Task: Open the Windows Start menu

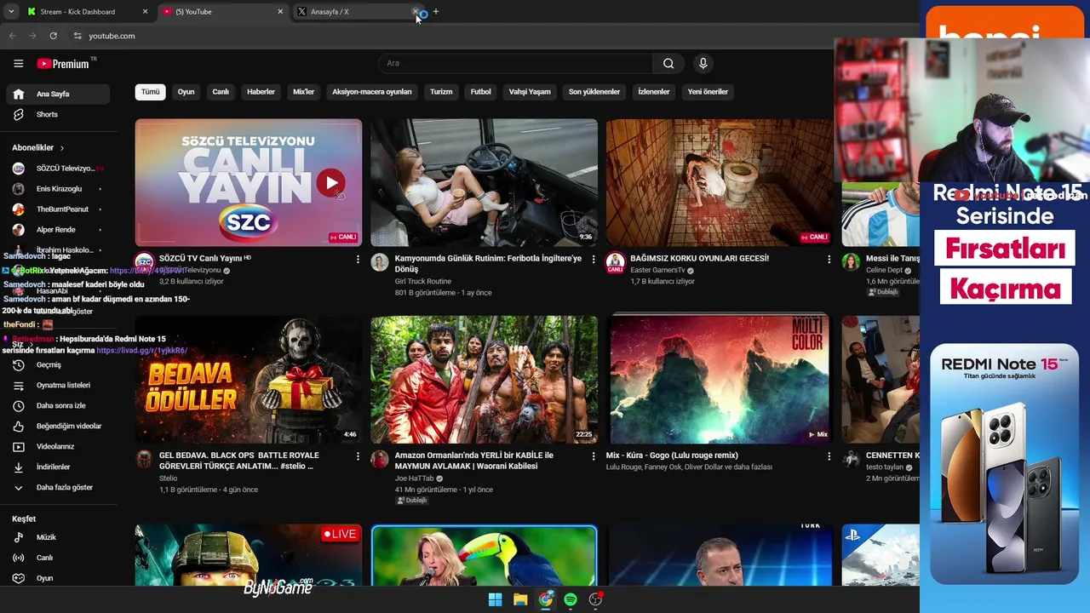Action: coord(495,599)
